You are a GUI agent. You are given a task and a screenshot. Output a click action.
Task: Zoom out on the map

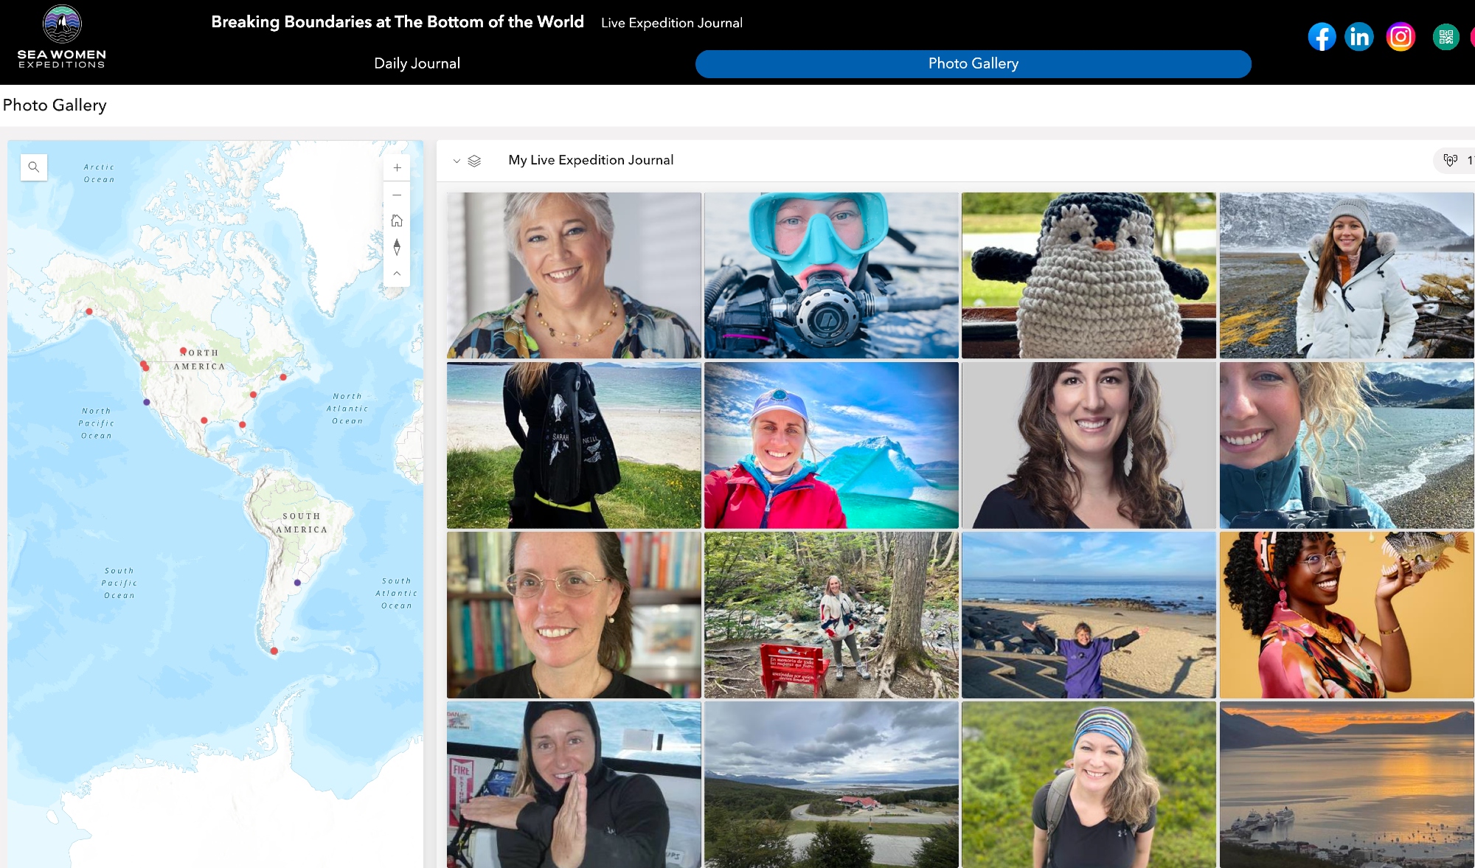pos(397,195)
